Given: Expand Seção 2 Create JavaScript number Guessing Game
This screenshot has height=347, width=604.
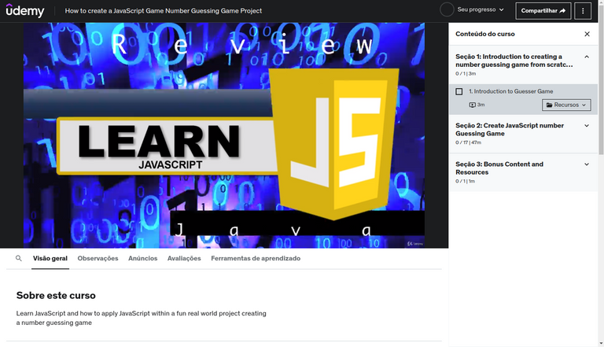Looking at the screenshot, I should tap(587, 126).
